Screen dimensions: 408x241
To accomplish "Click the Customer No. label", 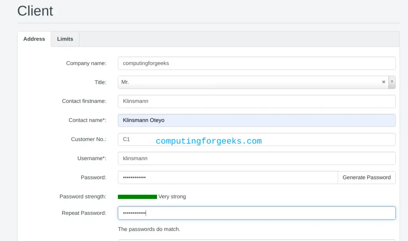I will coord(88,139).
